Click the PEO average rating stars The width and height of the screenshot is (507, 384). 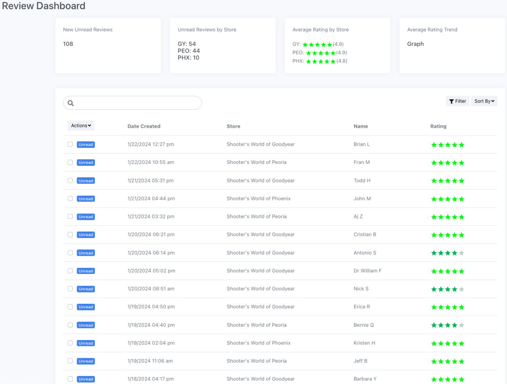321,53
